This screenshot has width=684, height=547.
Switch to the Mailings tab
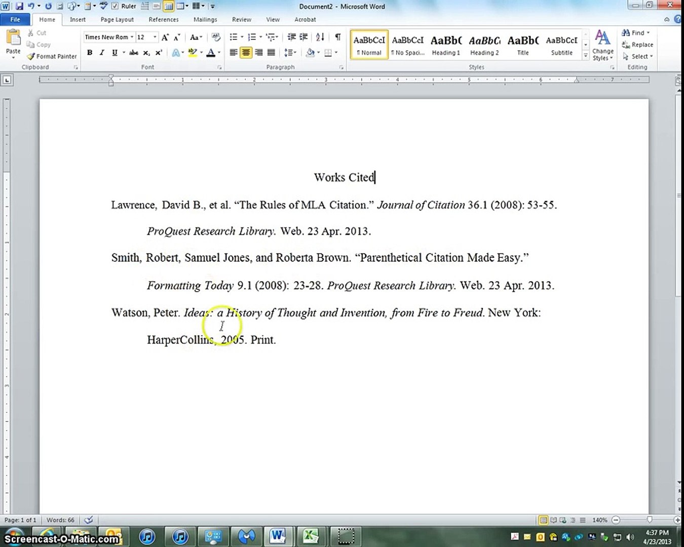(x=205, y=19)
